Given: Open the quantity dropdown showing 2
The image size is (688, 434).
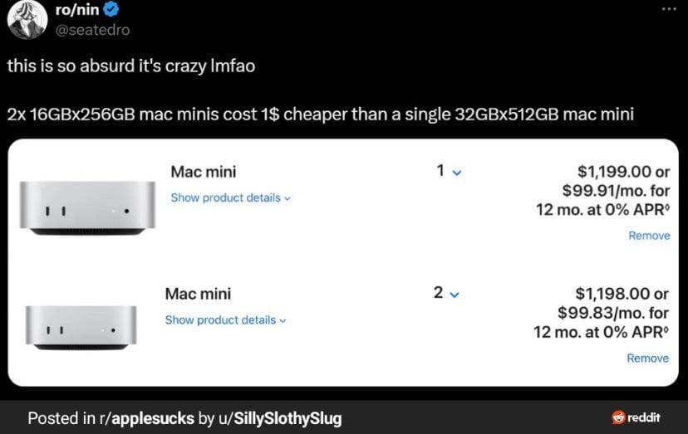Looking at the screenshot, I should [446, 293].
